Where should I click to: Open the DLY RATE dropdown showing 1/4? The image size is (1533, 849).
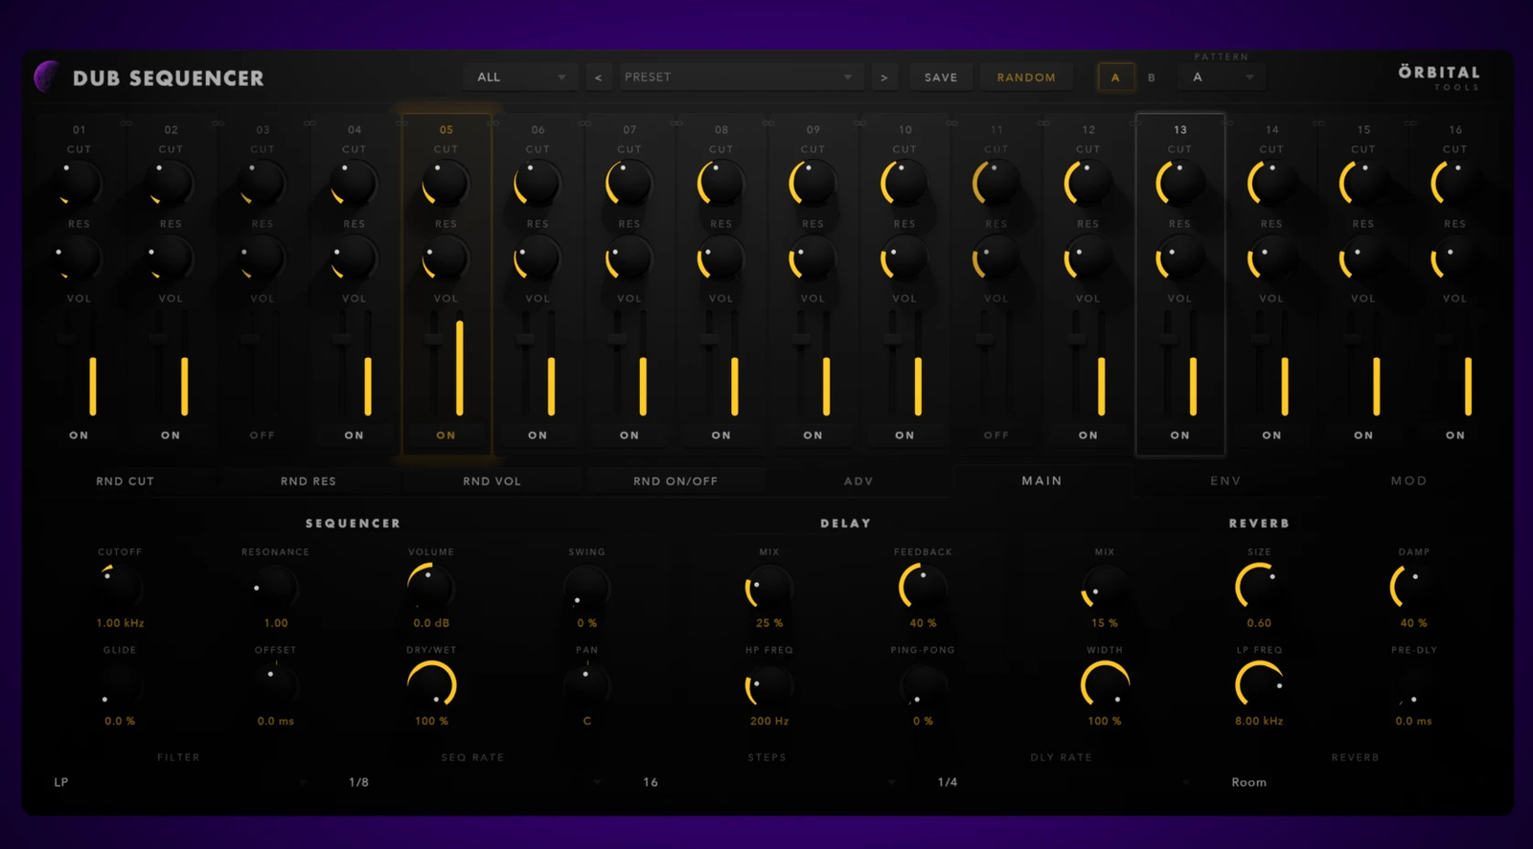pos(1062,782)
